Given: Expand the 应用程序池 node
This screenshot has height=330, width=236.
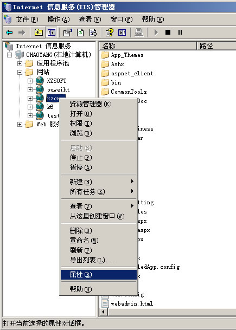Looking at the screenshot, I should click(20, 63).
